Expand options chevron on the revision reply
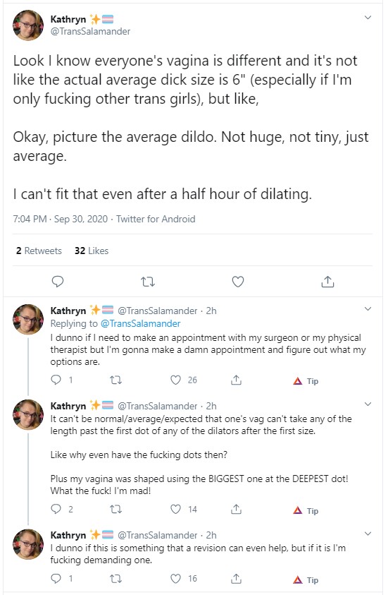The image size is (388, 595). [x=368, y=534]
